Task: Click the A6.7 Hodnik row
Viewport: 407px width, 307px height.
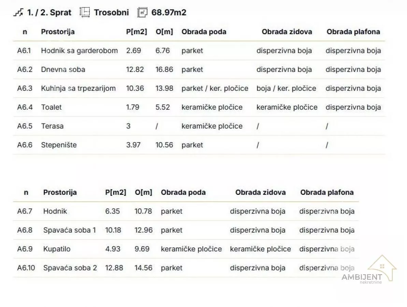Action: tap(186, 211)
